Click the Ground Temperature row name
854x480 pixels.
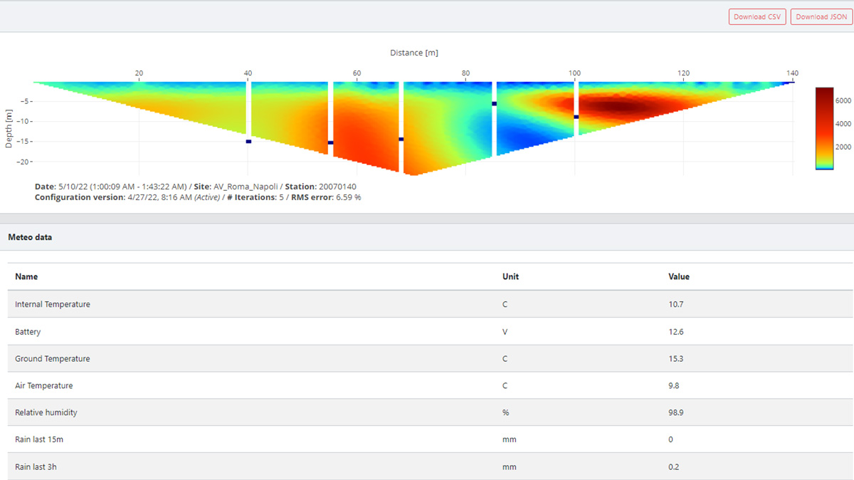[x=53, y=359]
